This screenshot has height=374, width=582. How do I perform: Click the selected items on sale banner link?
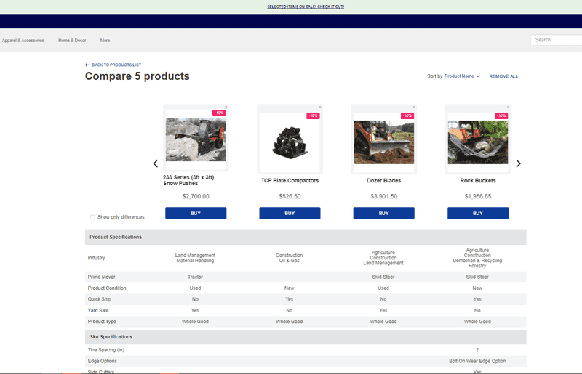[x=306, y=7]
